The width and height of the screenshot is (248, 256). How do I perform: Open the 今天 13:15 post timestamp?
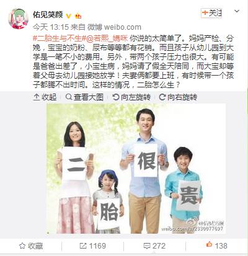point(51,27)
